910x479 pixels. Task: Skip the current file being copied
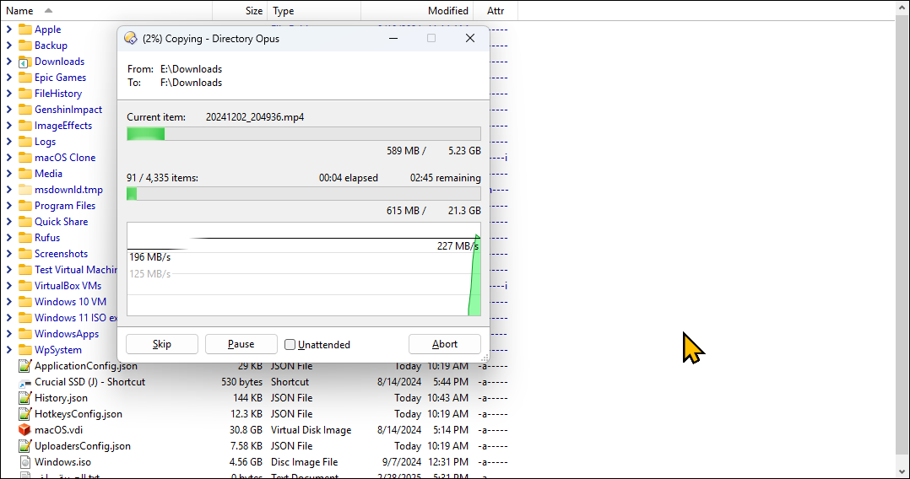point(161,344)
